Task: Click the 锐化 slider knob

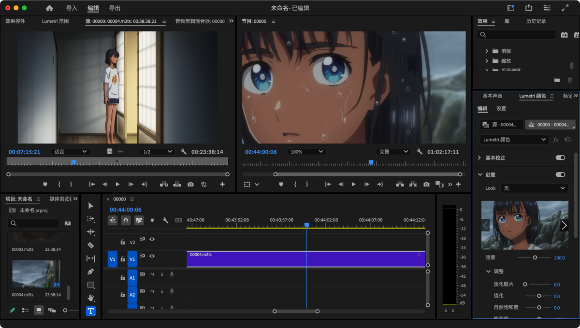Action: (539, 296)
